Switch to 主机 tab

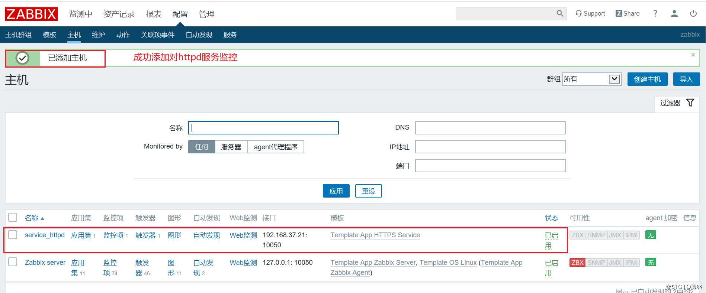coord(74,35)
